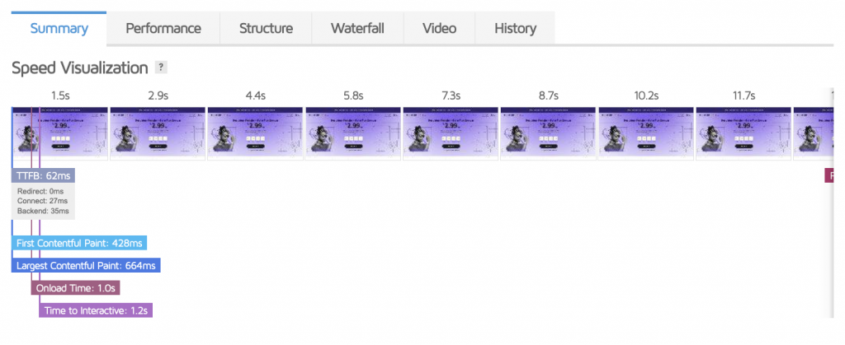This screenshot has height=345, width=845.
Task: Open the 4.4s screenshot frame
Action: (x=256, y=133)
